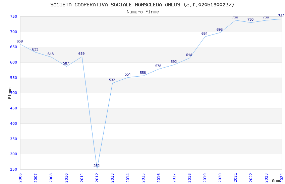The height and width of the screenshot is (184, 285).
Task: Click the 2011 x-axis year label
Action: pyautogui.click(x=82, y=178)
